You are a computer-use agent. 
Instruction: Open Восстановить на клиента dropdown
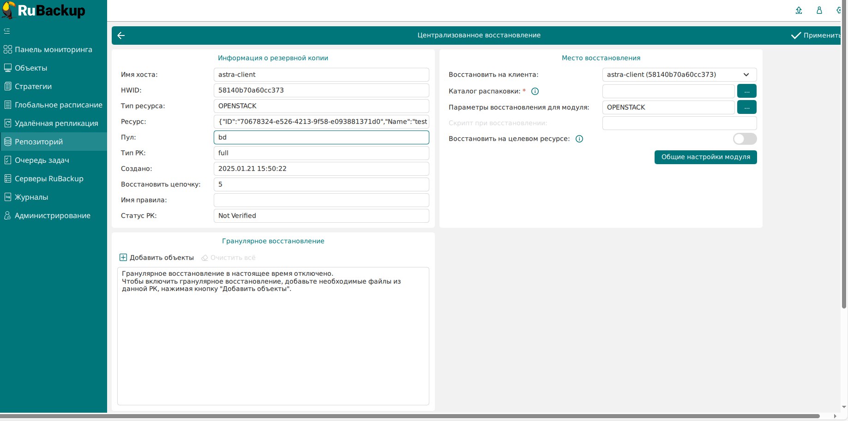680,75
